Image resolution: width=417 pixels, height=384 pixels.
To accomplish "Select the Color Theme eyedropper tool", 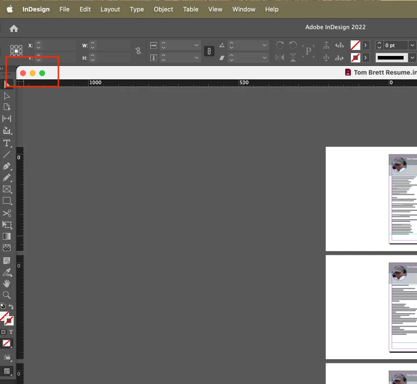I will pyautogui.click(x=7, y=273).
